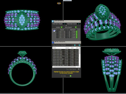Image resolution: width=126 pixels, height=94 pixels.
Task: Click the Metal Weights panel icon
Action: point(53,42)
